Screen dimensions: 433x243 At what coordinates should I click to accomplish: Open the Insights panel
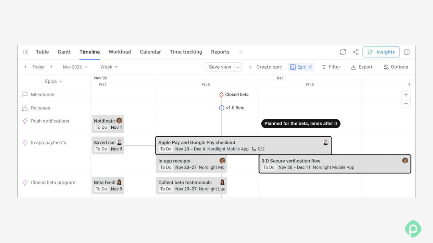[x=381, y=52]
